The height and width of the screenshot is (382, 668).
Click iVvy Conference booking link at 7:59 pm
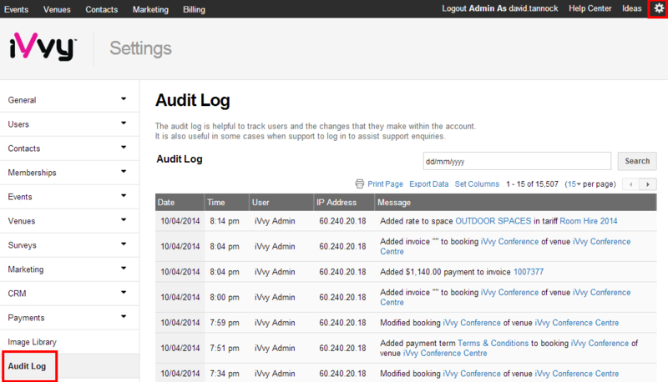472,323
